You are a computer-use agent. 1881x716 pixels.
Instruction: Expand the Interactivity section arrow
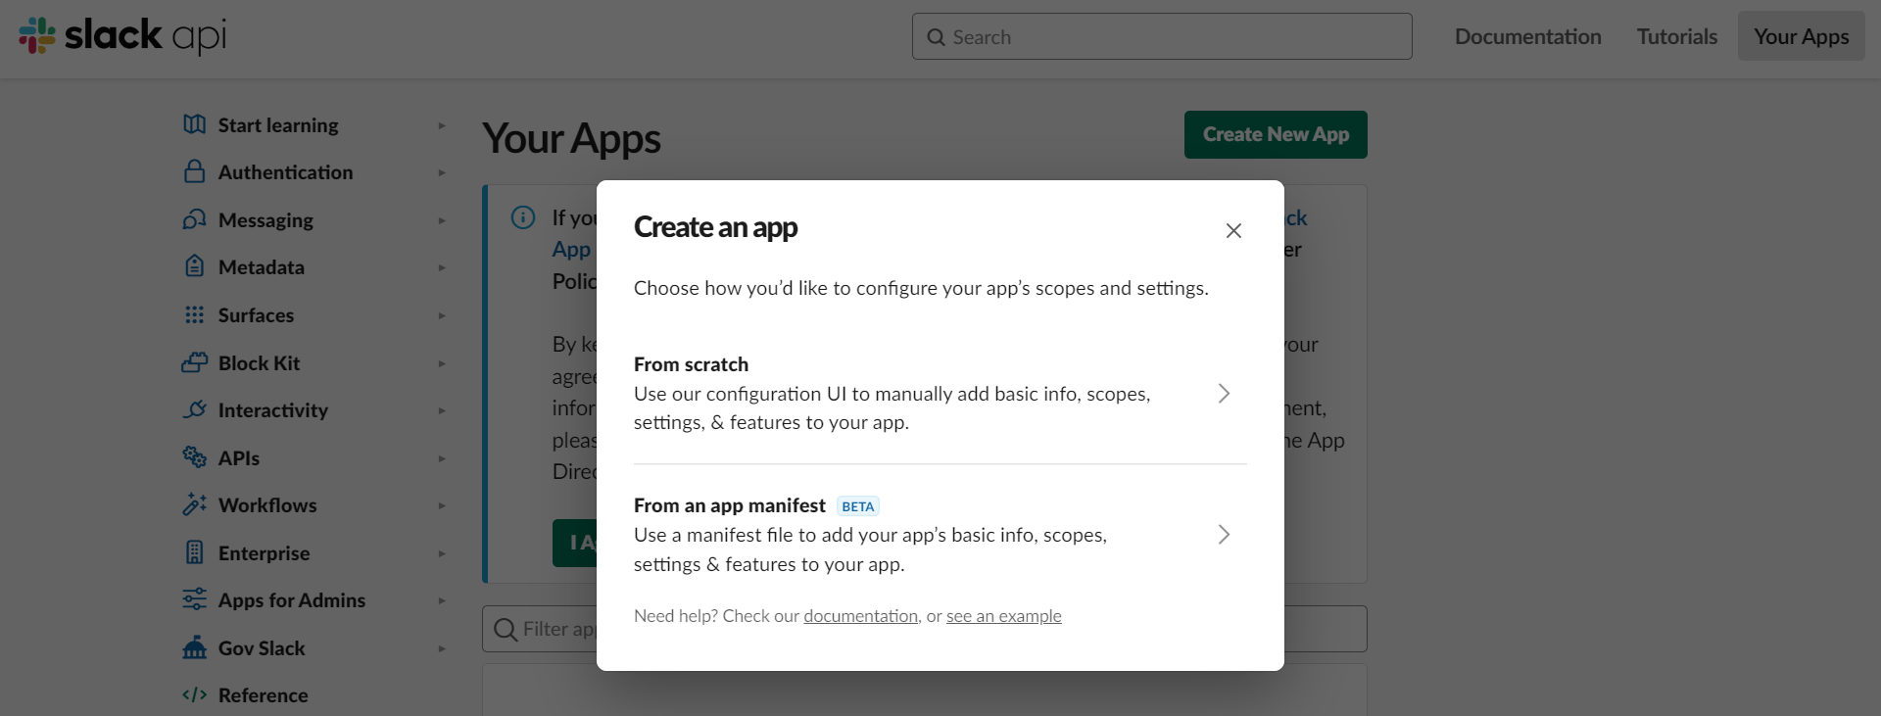click(442, 410)
